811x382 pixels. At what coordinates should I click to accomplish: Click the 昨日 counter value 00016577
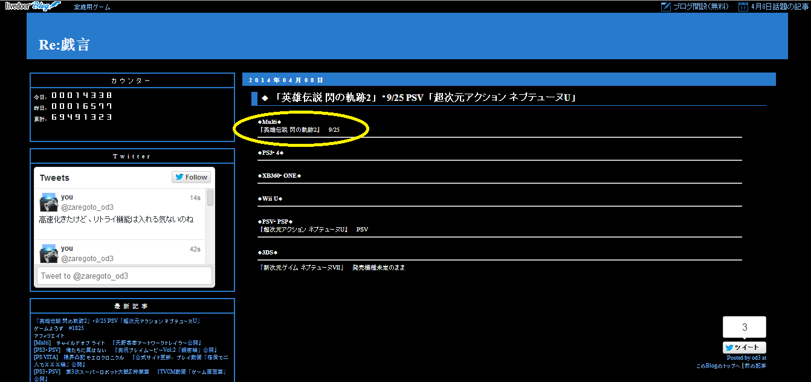(82, 106)
